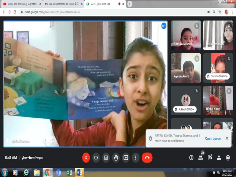Click the zoom magnifier icon in address bar

click(x=214, y=12)
